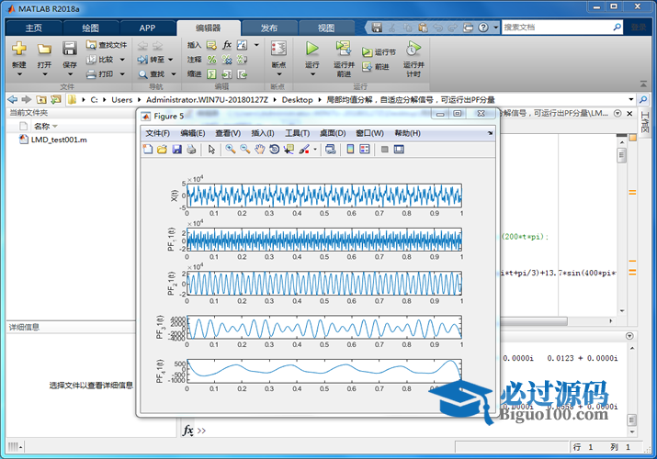Screen dimensions: 657x459
Task: Click browse for folder icon in address bar
Action: click(55, 99)
